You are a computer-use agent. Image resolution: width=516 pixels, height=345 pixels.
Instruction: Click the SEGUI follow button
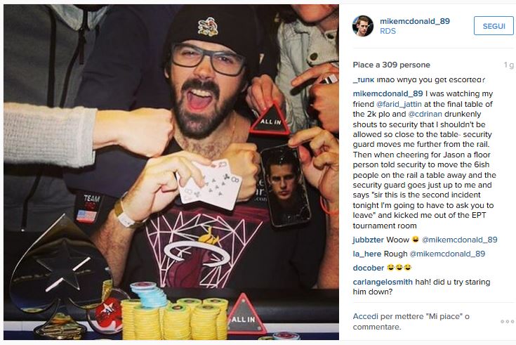tap(494, 26)
